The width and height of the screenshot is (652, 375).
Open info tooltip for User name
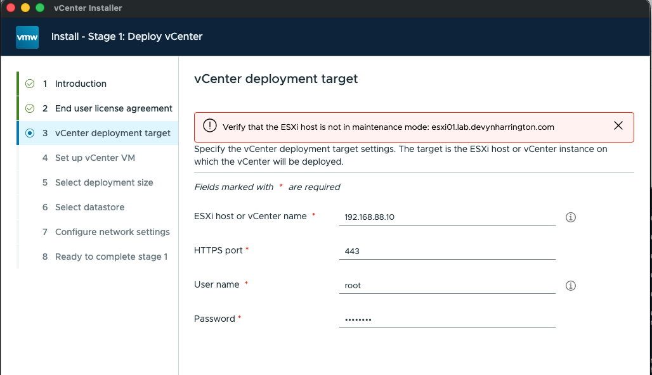point(571,286)
